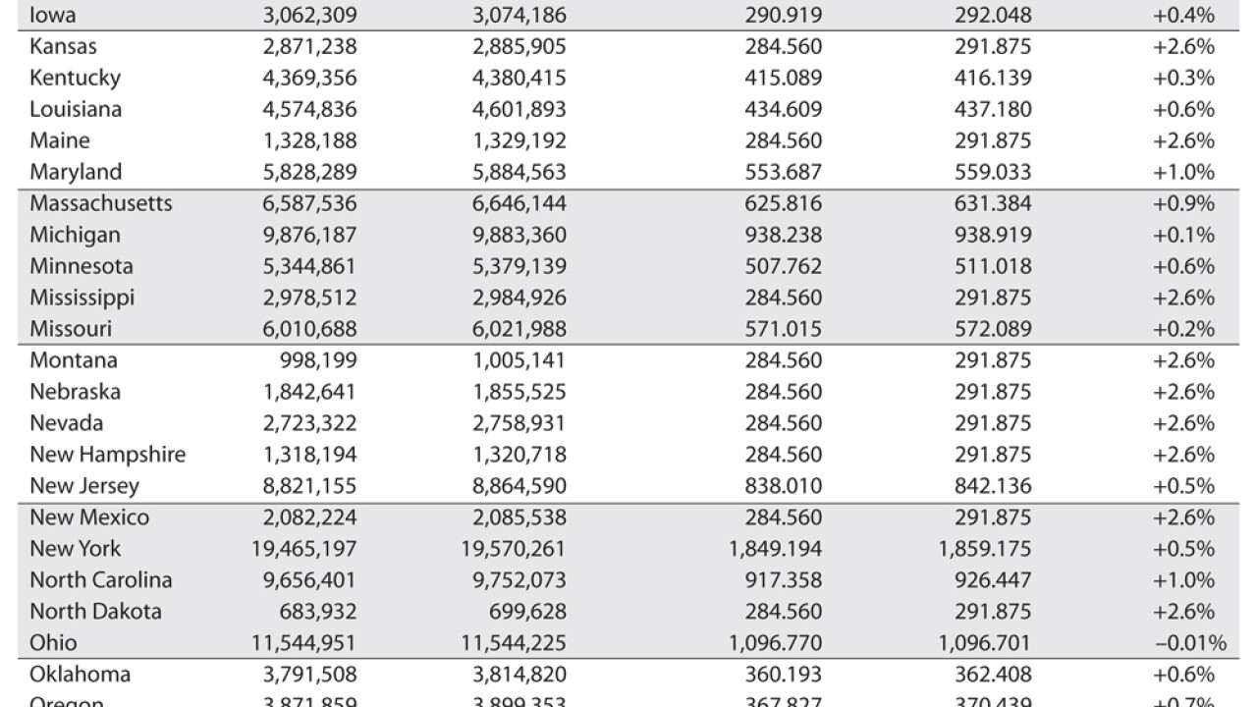This screenshot has width=1257, height=707.
Task: Click Ohio's −0.01% change cell
Action: [x=1189, y=643]
